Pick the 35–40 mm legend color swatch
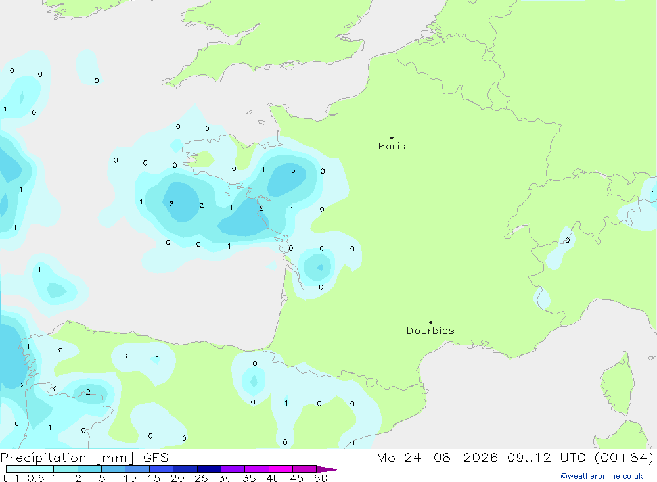 (257, 469)
